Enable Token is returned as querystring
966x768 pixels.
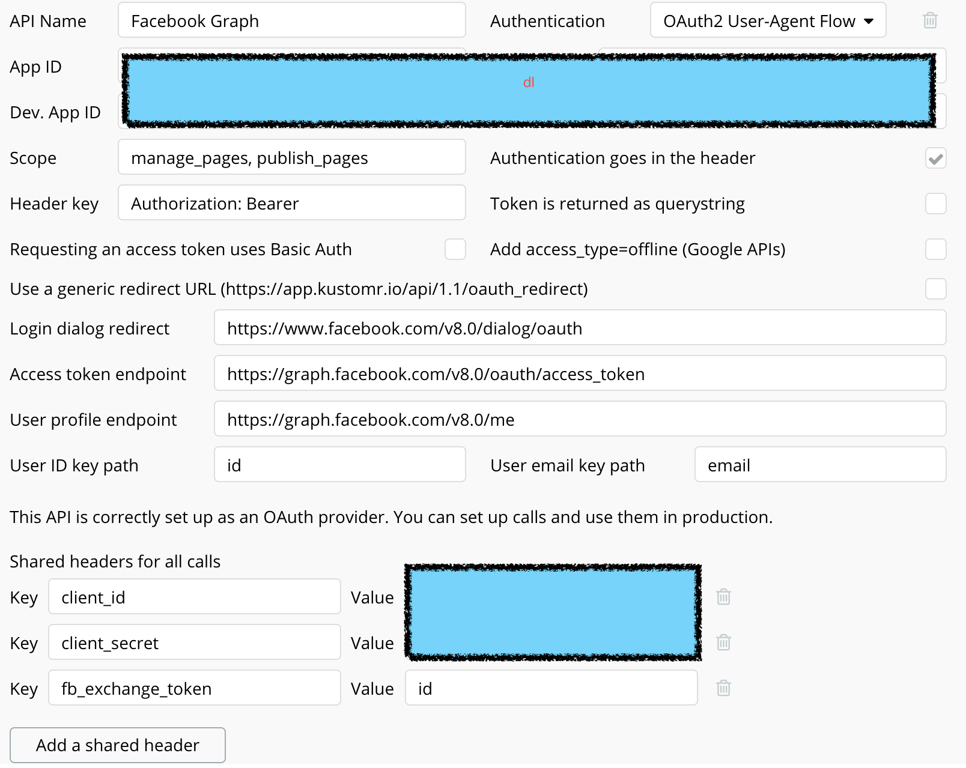click(x=935, y=204)
